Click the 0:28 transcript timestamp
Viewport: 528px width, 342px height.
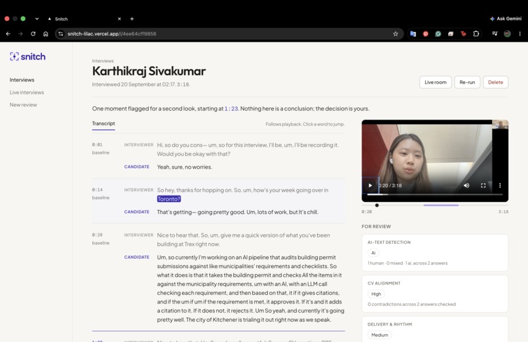[x=97, y=235]
